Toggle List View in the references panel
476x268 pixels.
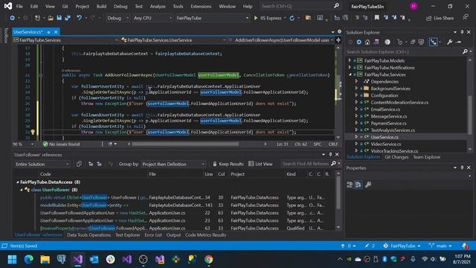[260, 164]
